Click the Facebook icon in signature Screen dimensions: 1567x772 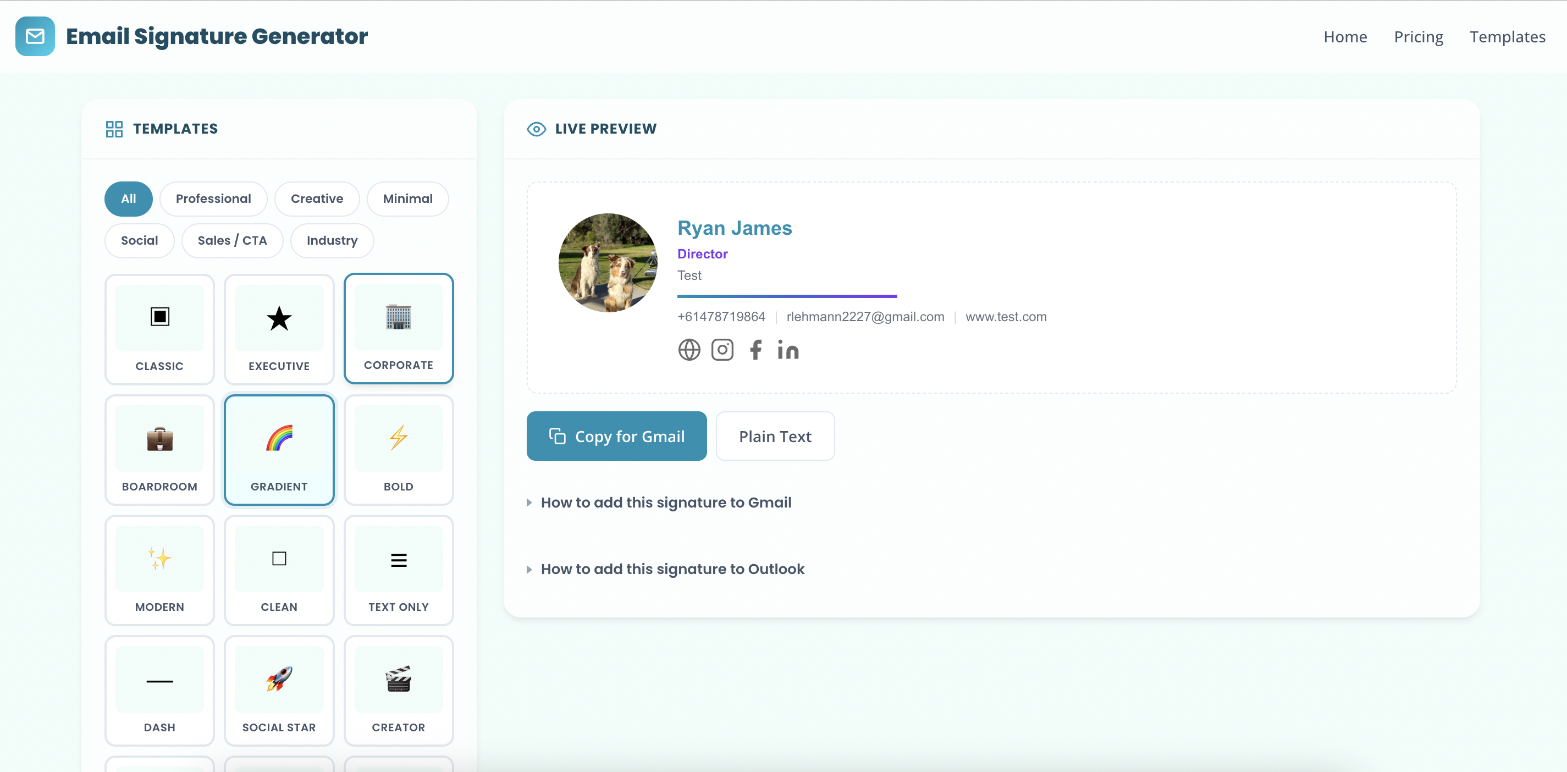pos(755,350)
